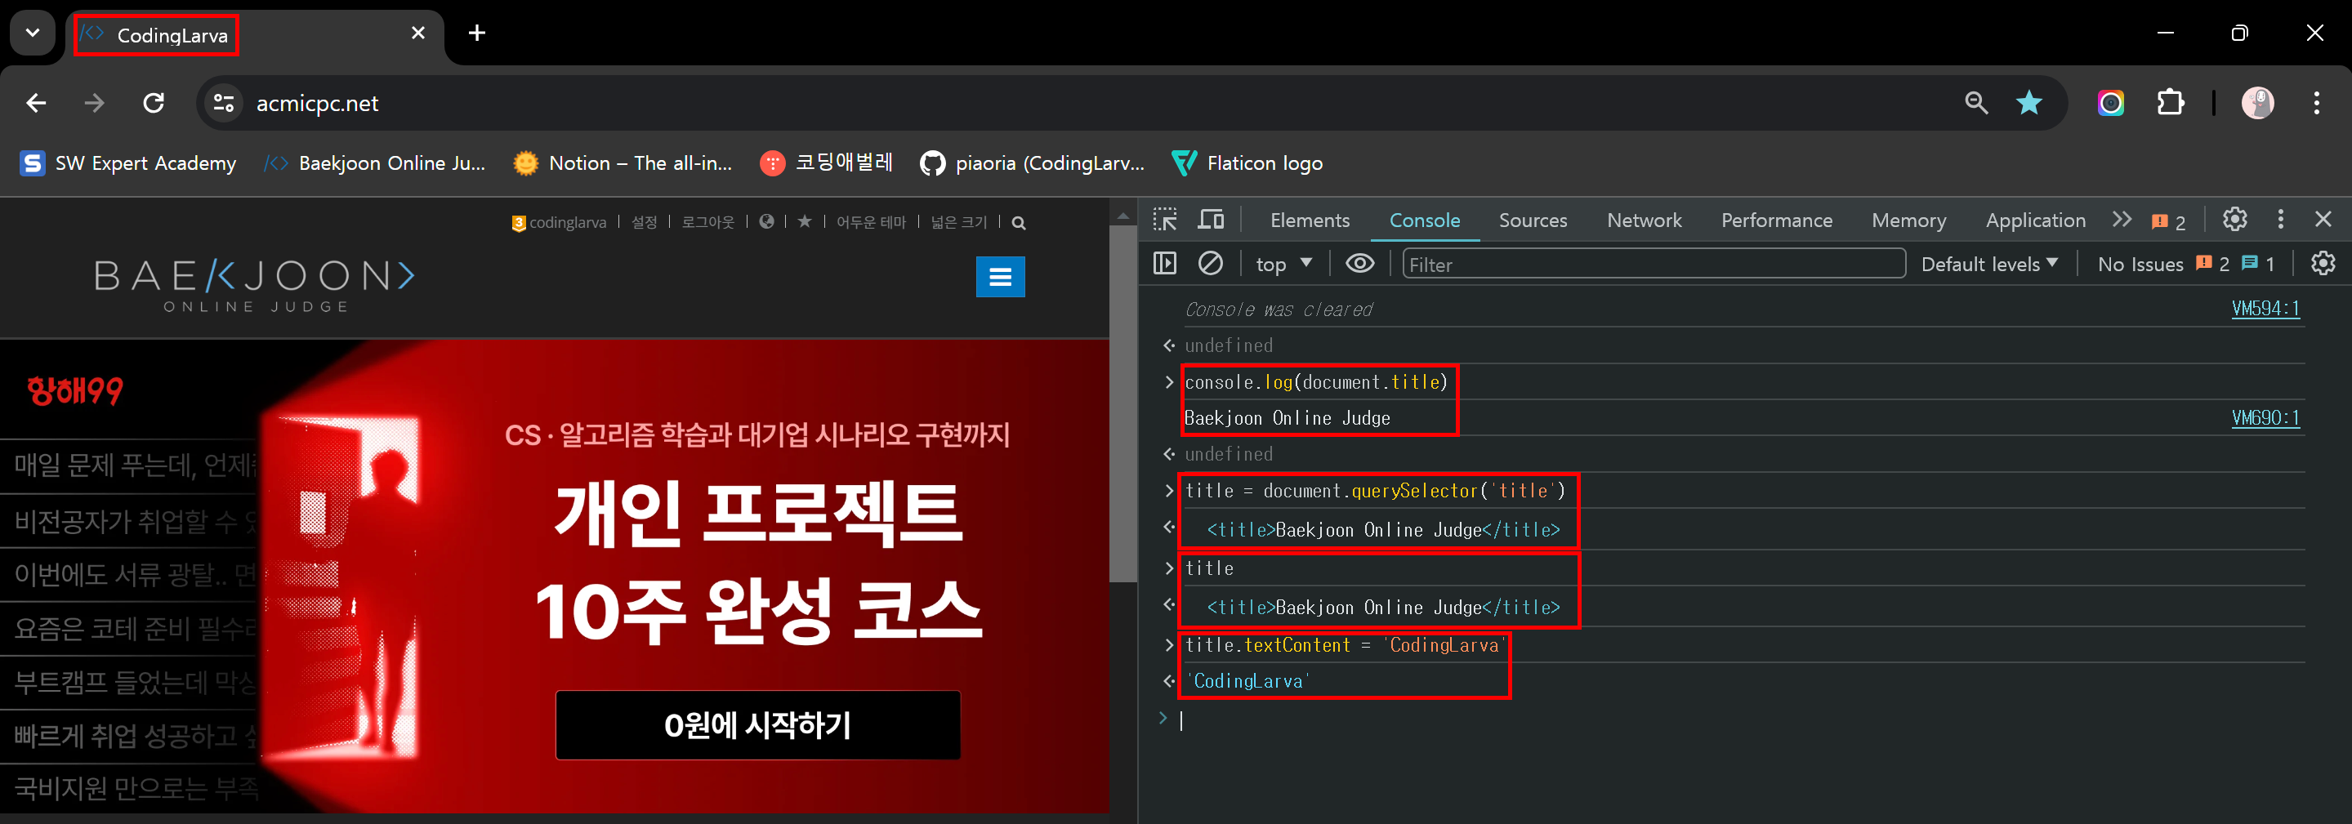Open the DevTools warnings counter badge
The image size is (2352, 824).
click(2169, 222)
